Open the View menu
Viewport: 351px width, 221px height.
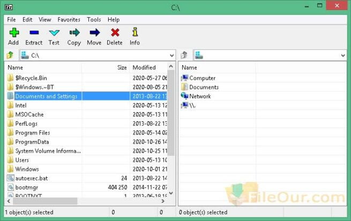[45, 20]
